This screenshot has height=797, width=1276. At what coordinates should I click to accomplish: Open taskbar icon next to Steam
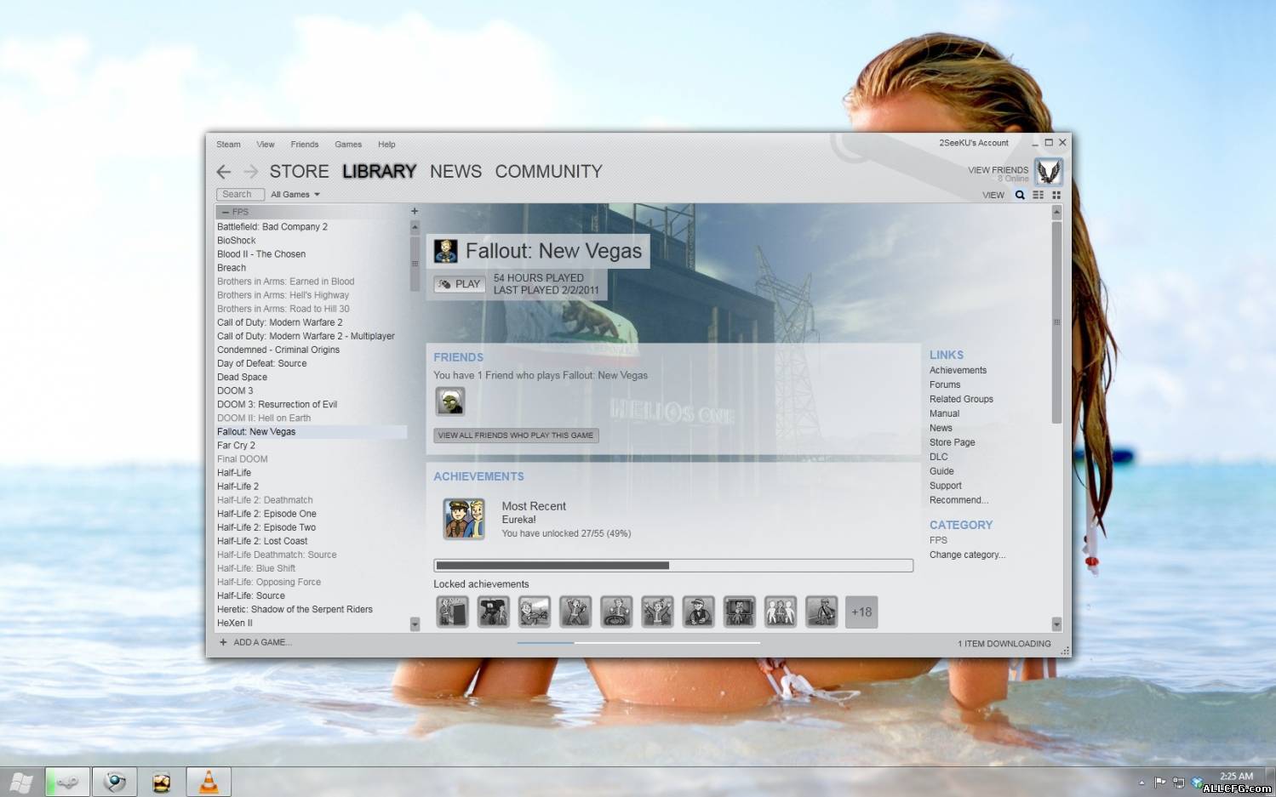coord(114,782)
